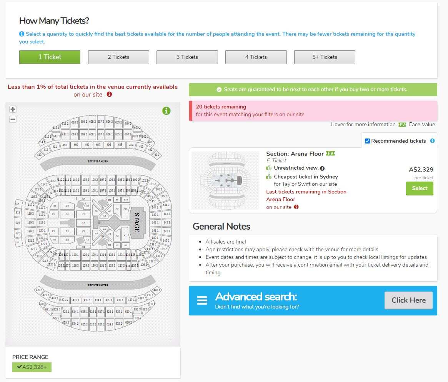Select the 2 Tickets quantity option
This screenshot has width=448, height=382.
pyautogui.click(x=118, y=57)
